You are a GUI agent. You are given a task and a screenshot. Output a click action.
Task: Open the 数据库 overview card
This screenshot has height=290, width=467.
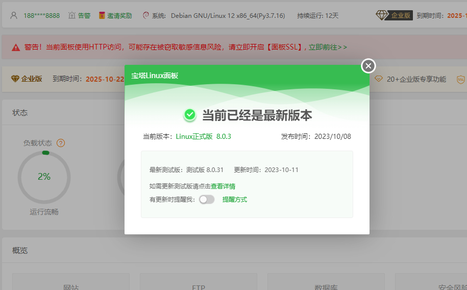click(x=326, y=283)
